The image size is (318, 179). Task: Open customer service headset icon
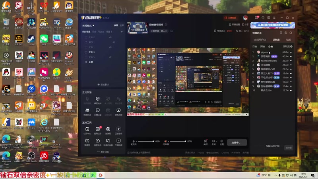[263, 18]
